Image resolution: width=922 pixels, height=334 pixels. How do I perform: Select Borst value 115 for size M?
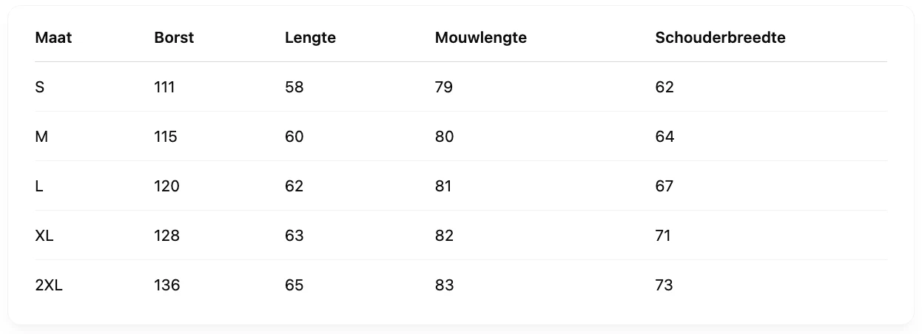point(166,137)
